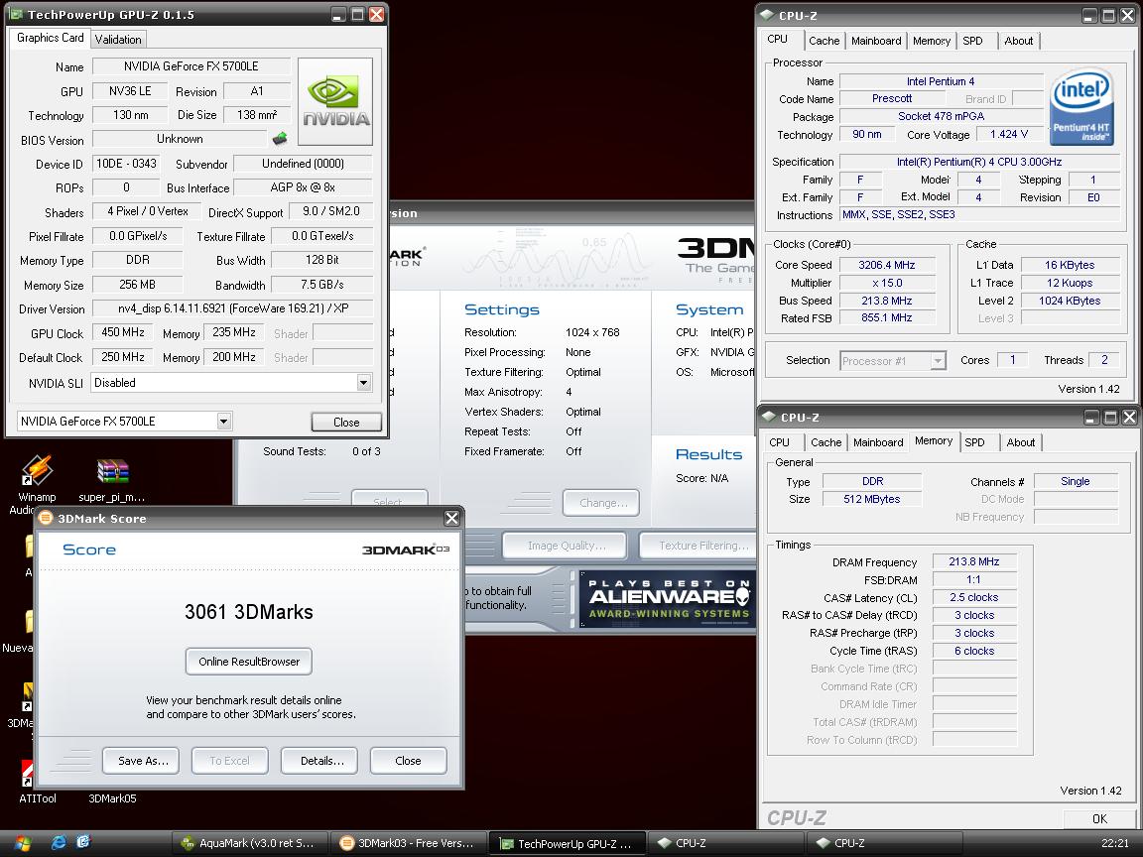Click the NVIDIA logo in GPU-Z

[335, 102]
